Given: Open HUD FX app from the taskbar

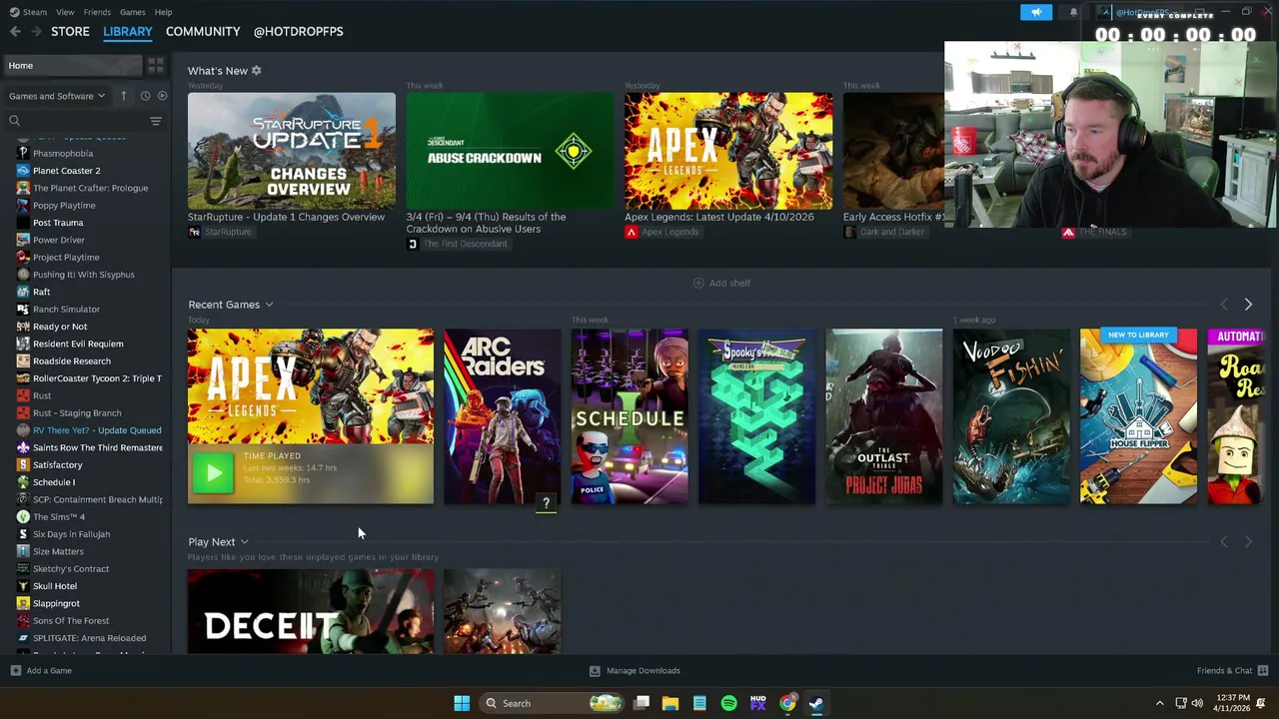Looking at the screenshot, I should 757,703.
